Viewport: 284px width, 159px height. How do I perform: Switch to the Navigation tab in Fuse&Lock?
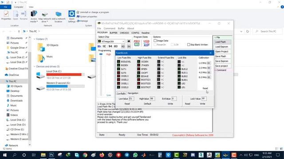[x=133, y=93]
